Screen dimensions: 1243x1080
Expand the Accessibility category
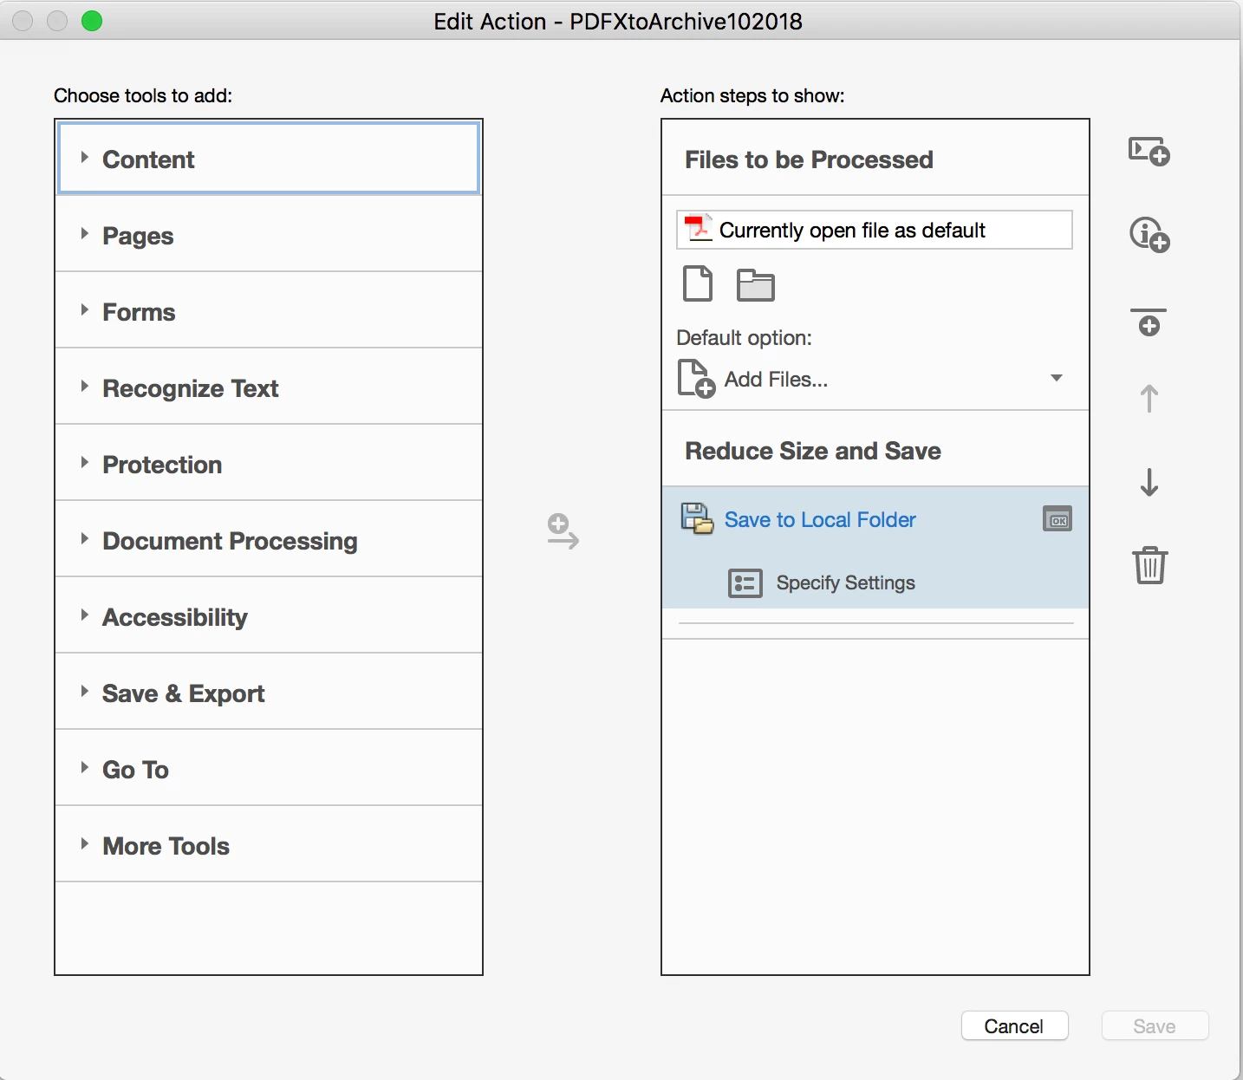269,615
